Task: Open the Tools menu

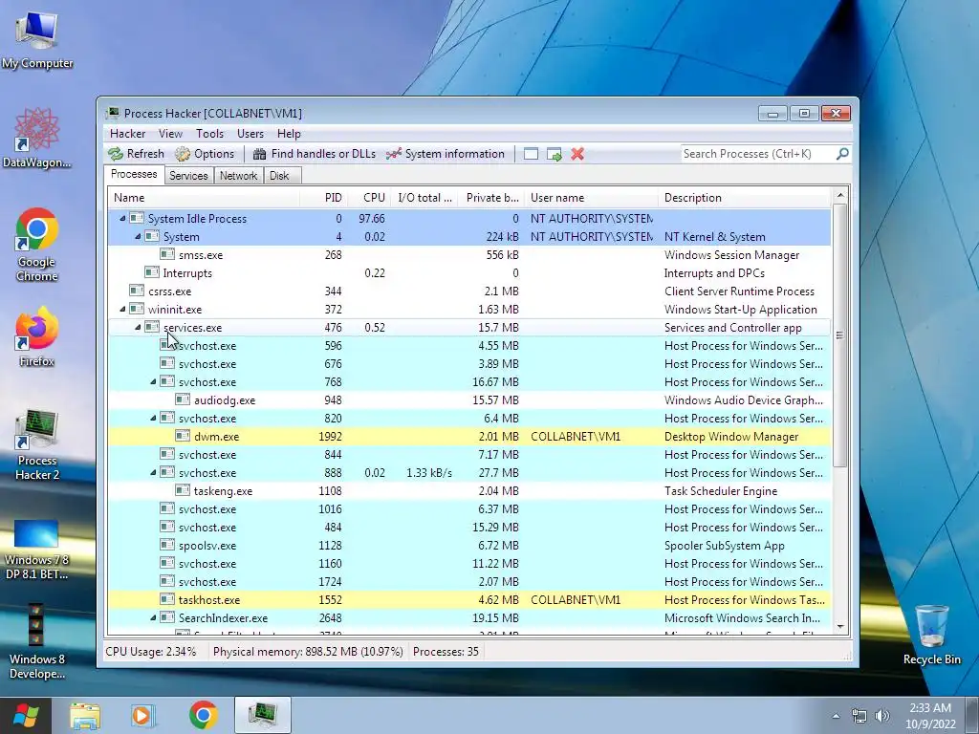Action: (209, 134)
